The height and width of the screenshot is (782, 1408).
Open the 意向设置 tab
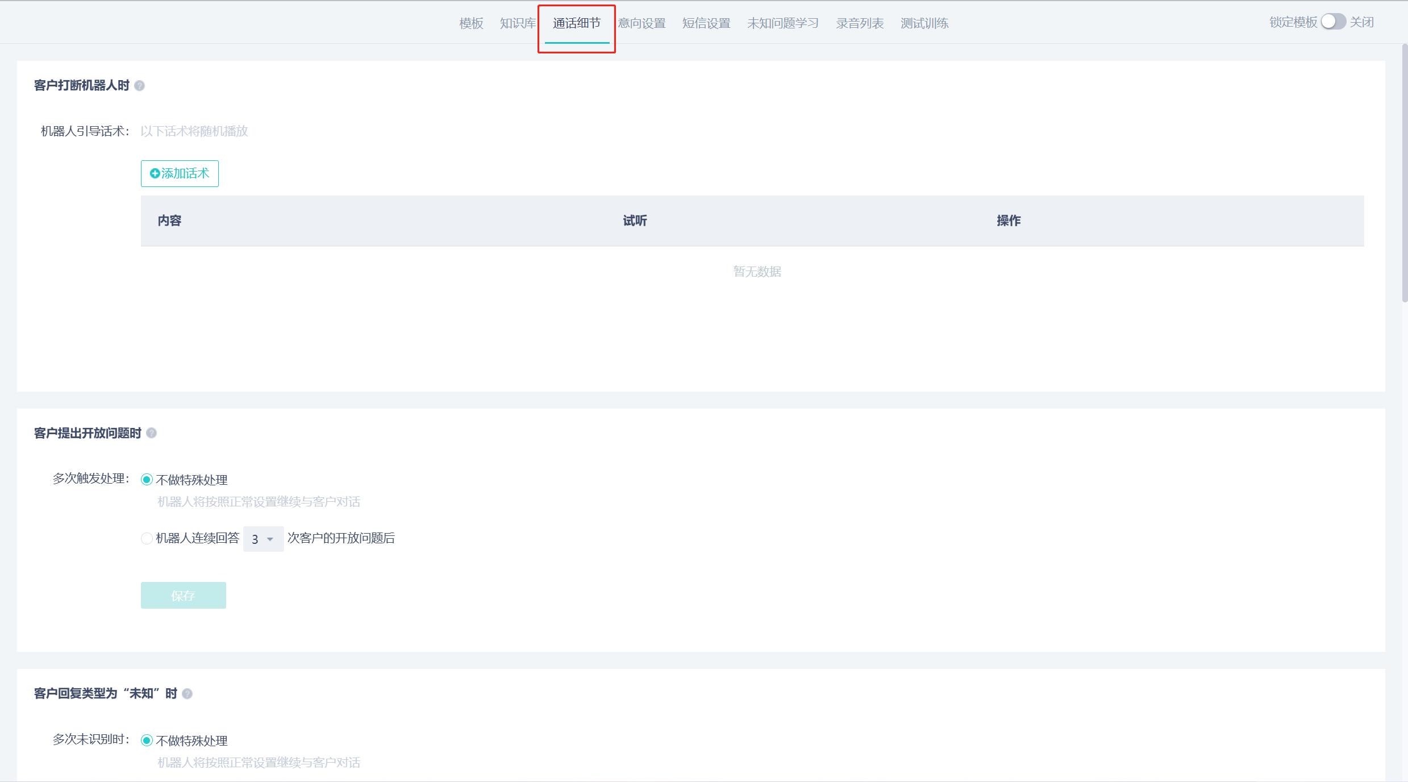tap(642, 23)
